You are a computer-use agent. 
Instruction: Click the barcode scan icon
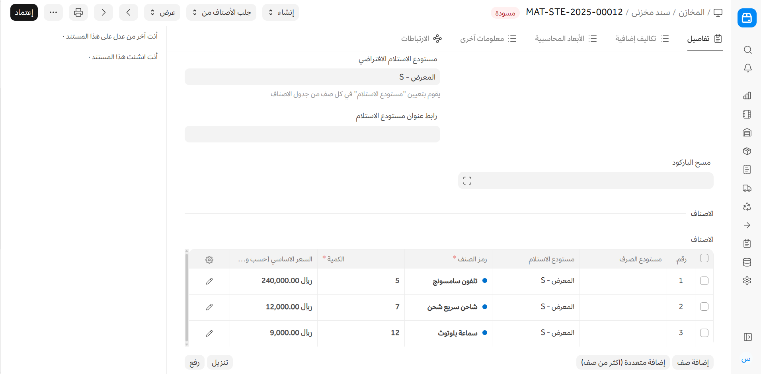(467, 181)
